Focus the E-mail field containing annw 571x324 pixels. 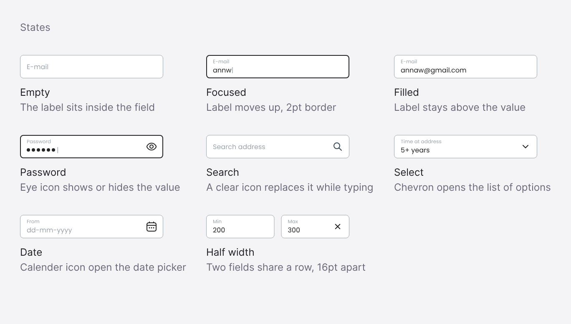pos(278,67)
